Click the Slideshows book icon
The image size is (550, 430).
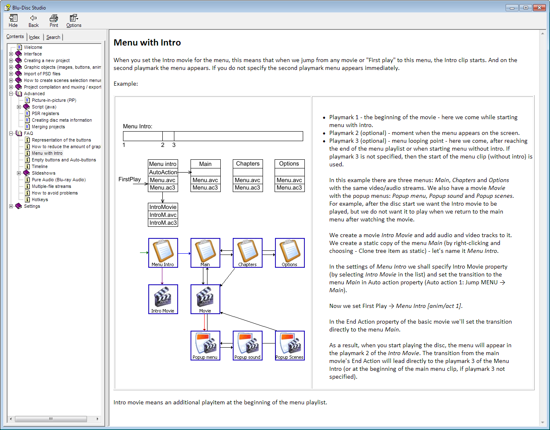[27, 173]
